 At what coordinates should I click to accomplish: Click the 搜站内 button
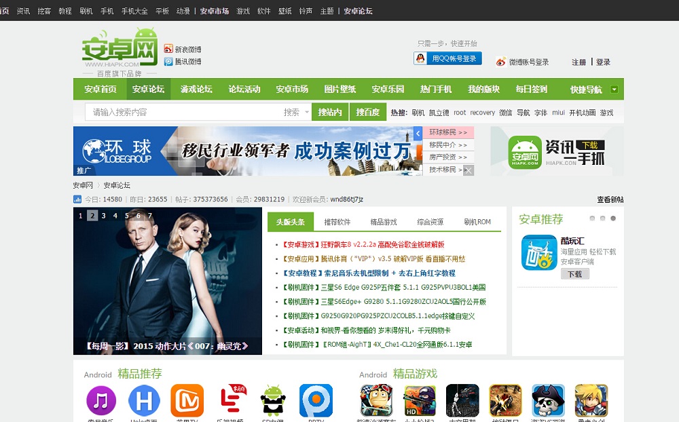pyautogui.click(x=330, y=112)
